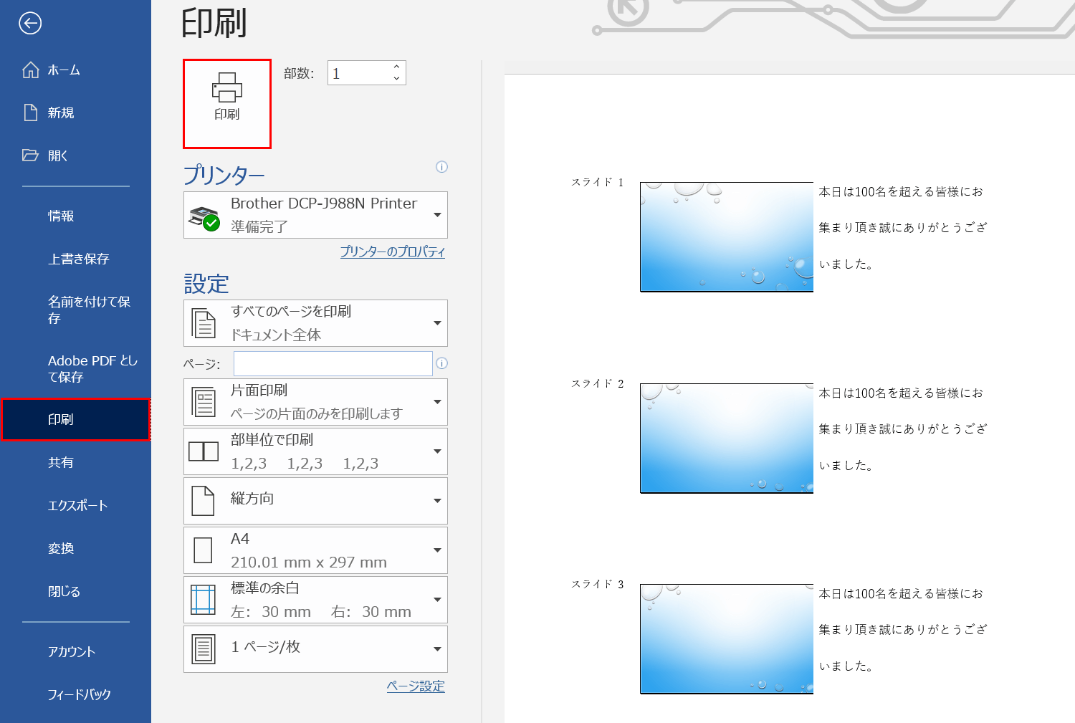Click the back arrow circle icon
Image resolution: width=1075 pixels, height=723 pixels.
tap(30, 24)
